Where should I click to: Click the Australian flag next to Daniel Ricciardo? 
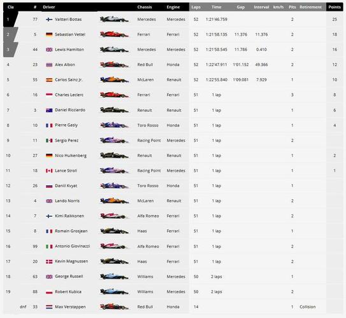(x=49, y=110)
